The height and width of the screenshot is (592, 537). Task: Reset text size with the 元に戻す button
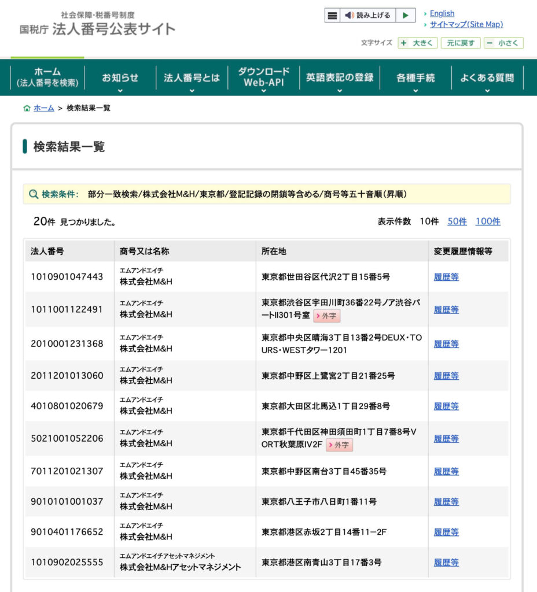point(461,43)
